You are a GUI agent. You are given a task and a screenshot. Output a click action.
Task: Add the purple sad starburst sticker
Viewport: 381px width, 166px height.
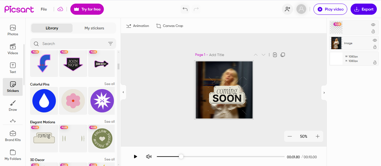[x=102, y=101]
